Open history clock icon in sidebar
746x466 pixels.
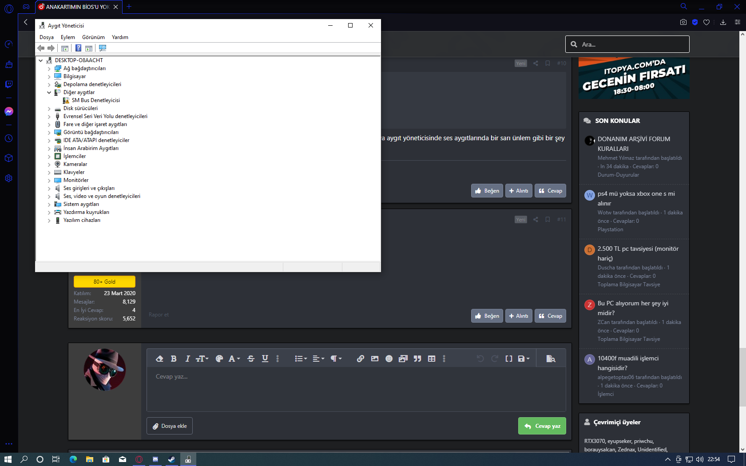pos(9,138)
